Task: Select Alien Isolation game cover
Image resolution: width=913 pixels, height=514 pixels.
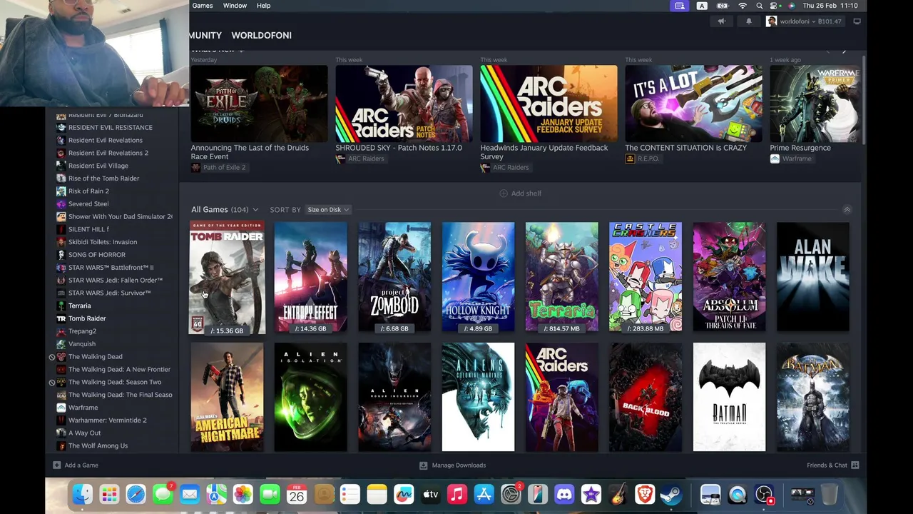Action: tap(310, 397)
